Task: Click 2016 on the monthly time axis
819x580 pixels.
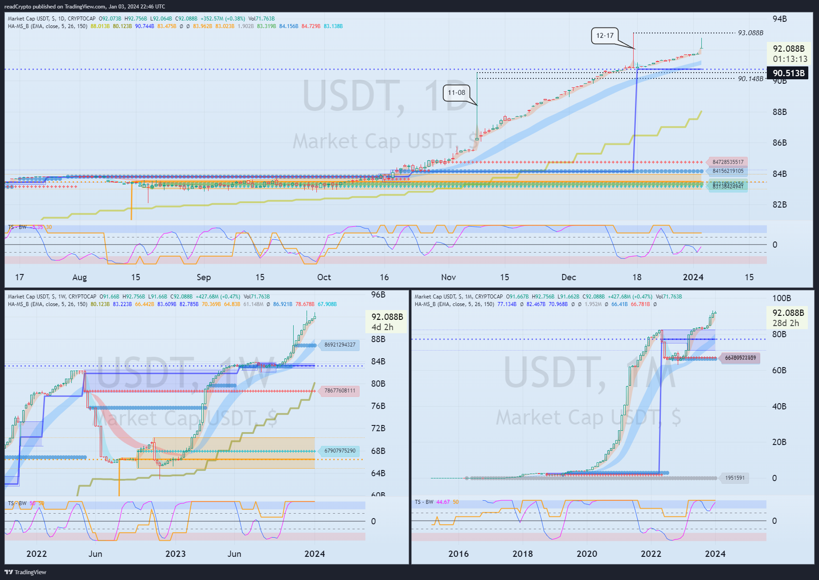Action: coord(459,554)
